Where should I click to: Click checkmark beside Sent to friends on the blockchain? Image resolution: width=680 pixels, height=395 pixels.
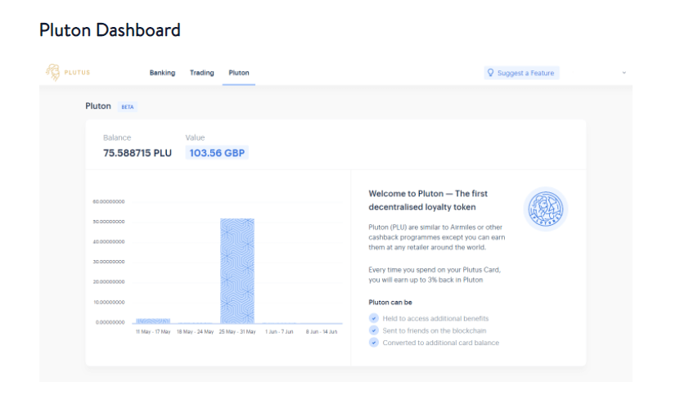pyautogui.click(x=374, y=330)
